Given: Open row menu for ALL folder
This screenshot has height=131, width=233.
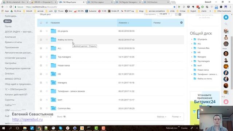Looking at the screenshot, I should pyautogui.click(x=47, y=48).
